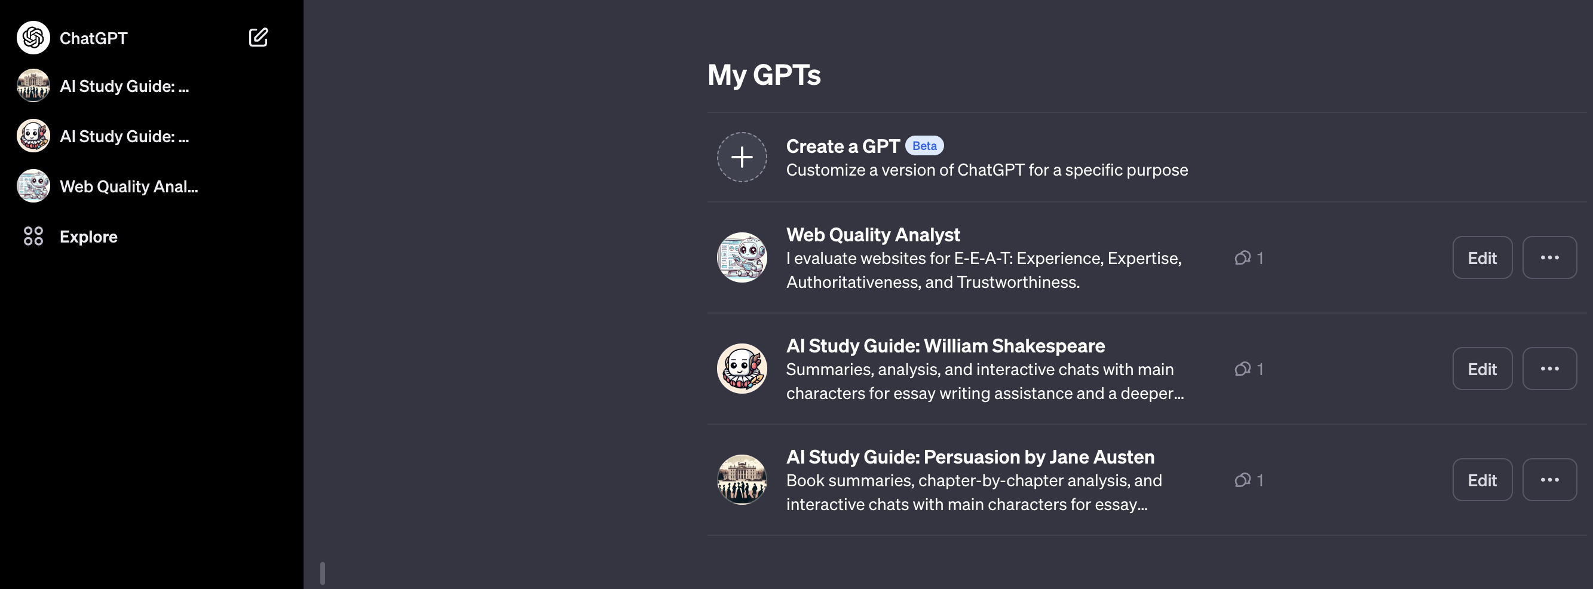Select the first AI Study Guide in sidebar

(124, 86)
